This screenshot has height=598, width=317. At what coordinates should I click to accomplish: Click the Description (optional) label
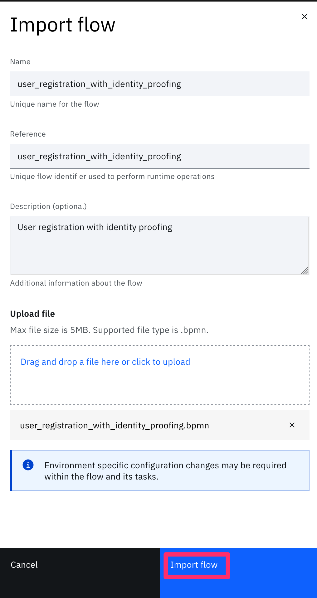click(x=48, y=206)
